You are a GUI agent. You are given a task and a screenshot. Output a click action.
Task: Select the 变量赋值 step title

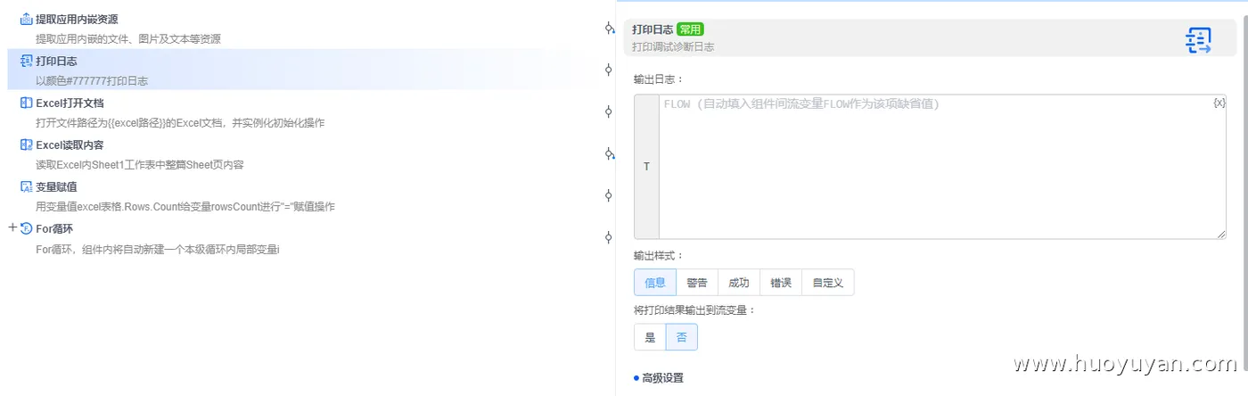[x=56, y=186]
